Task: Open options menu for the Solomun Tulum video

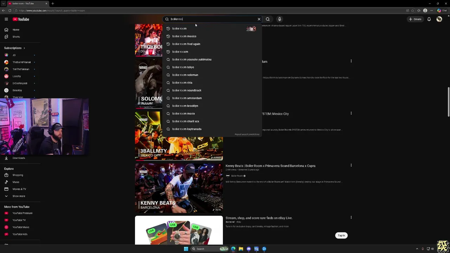Action: click(x=351, y=61)
